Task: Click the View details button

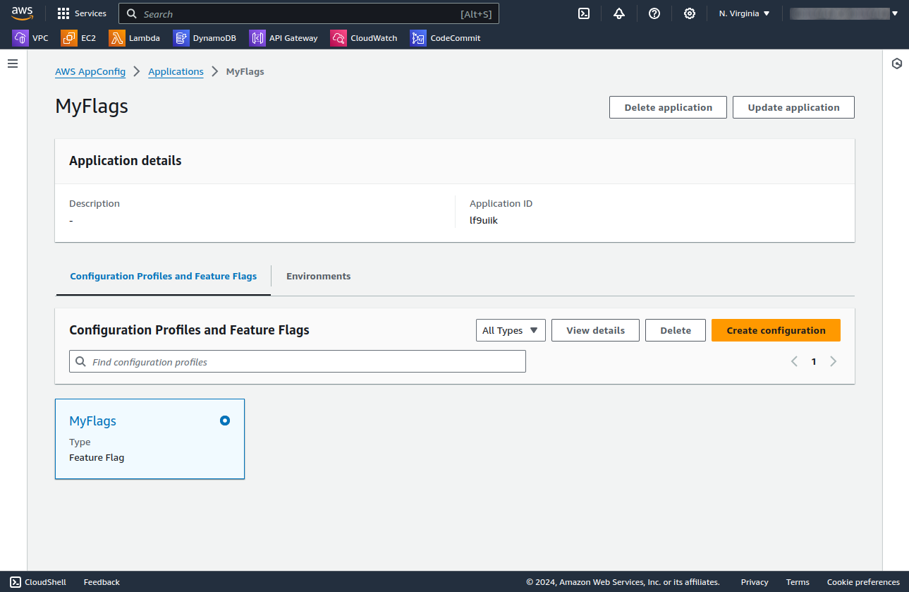Action: [595, 330]
